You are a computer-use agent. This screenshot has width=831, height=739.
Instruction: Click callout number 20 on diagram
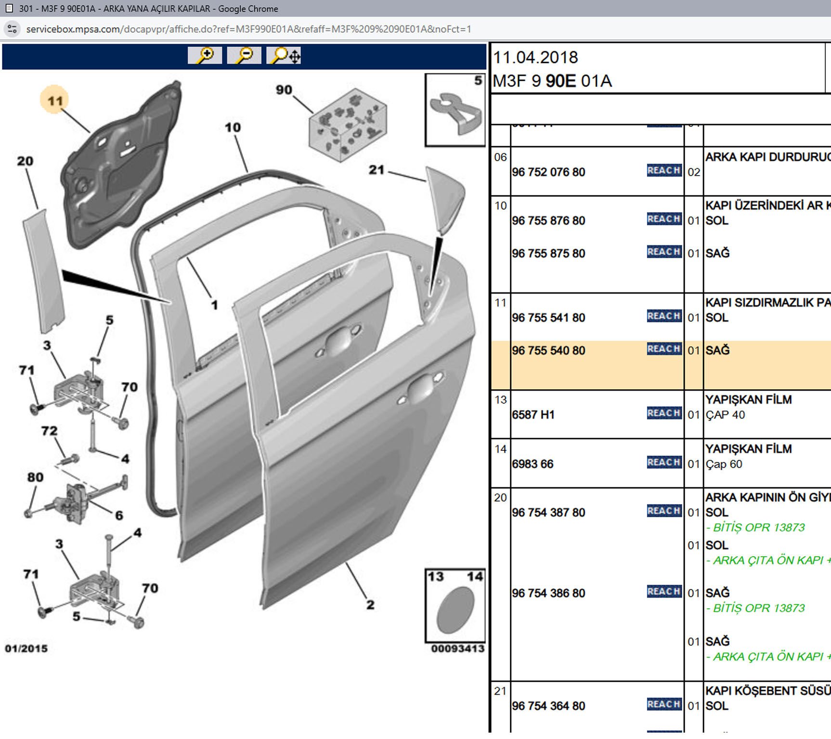[x=25, y=161]
